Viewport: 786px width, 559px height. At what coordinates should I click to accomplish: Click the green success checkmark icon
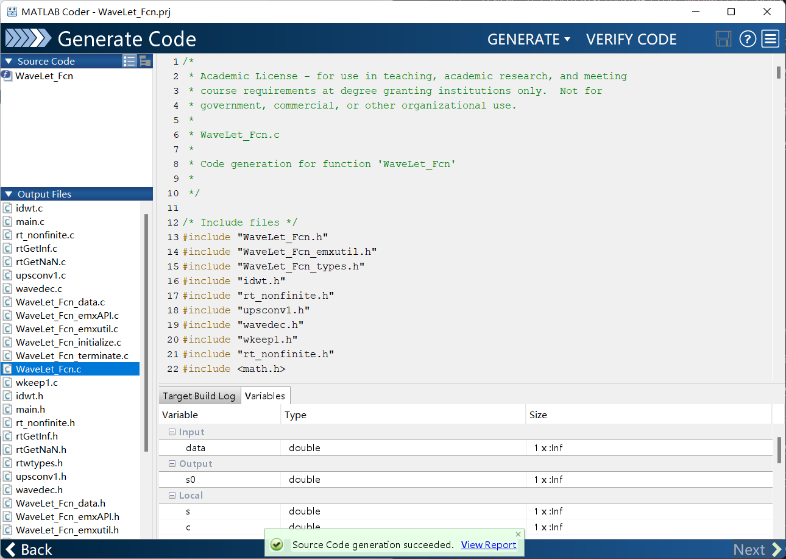(276, 545)
